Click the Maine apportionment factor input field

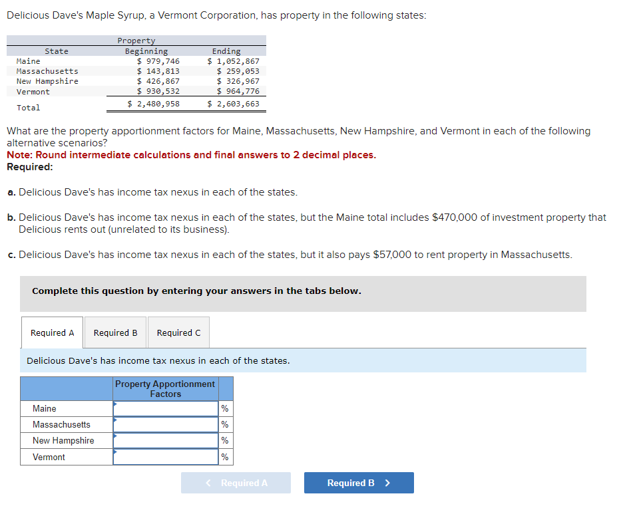166,409
